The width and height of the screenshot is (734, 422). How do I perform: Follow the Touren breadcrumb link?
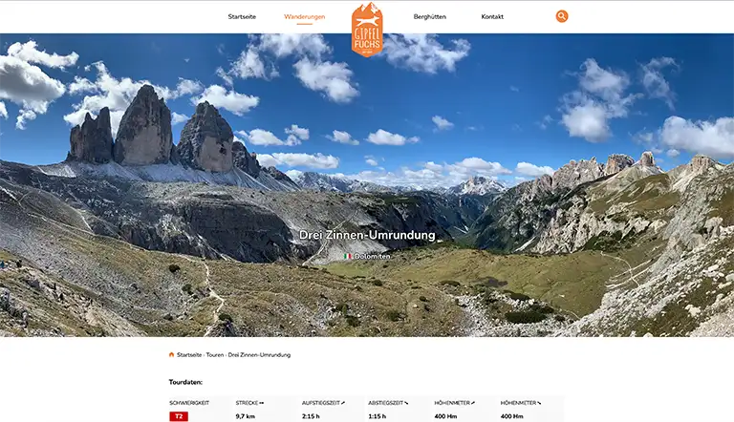(x=214, y=355)
